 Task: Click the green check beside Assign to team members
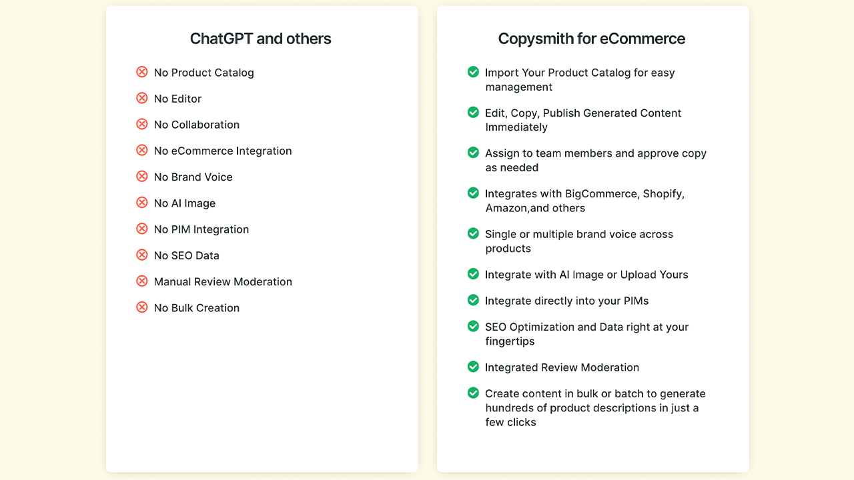[x=473, y=153]
